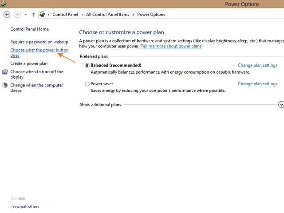284x213 pixels.
Task: Open Tell me more about power plans
Action: [x=171, y=46]
